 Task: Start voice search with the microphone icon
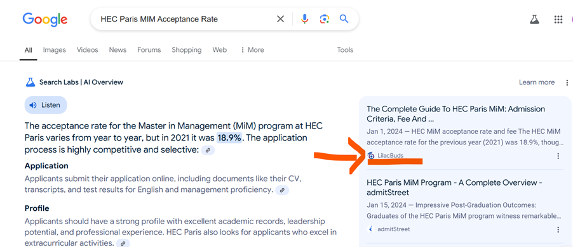[x=305, y=19]
